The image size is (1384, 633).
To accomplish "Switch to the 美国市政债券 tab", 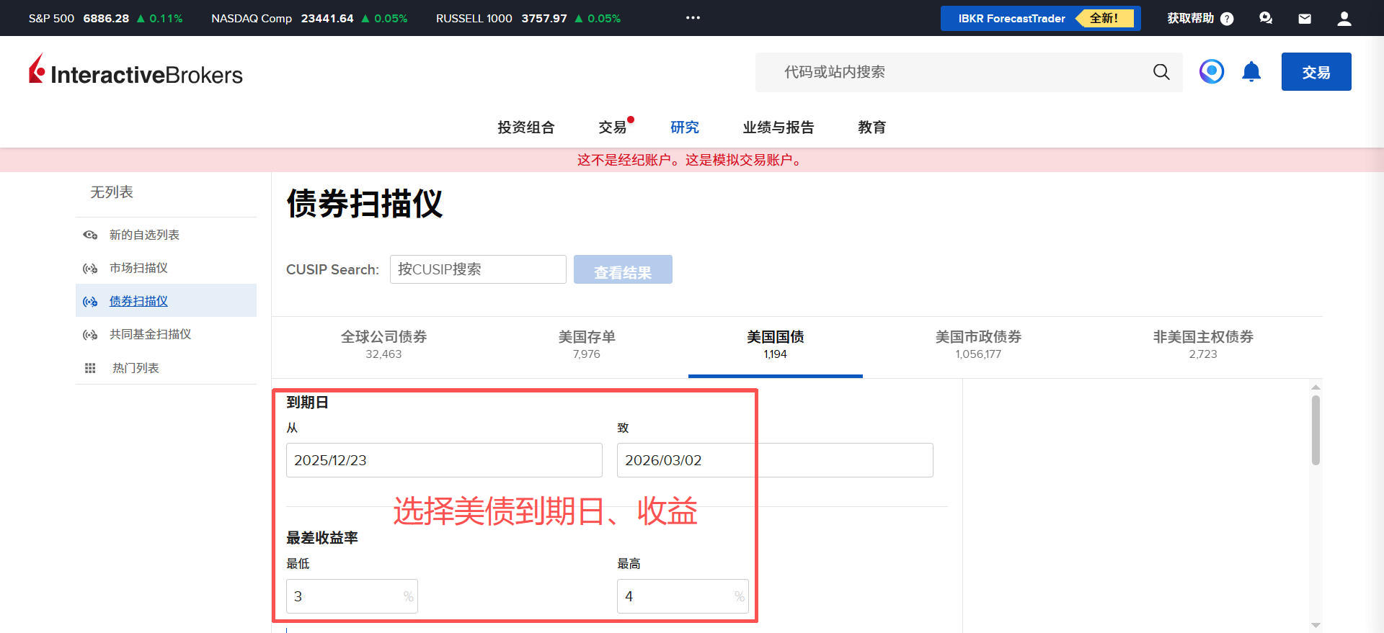I will coord(978,344).
